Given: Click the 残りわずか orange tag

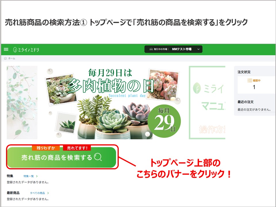Looking at the screenshot, I should [x=46, y=148].
